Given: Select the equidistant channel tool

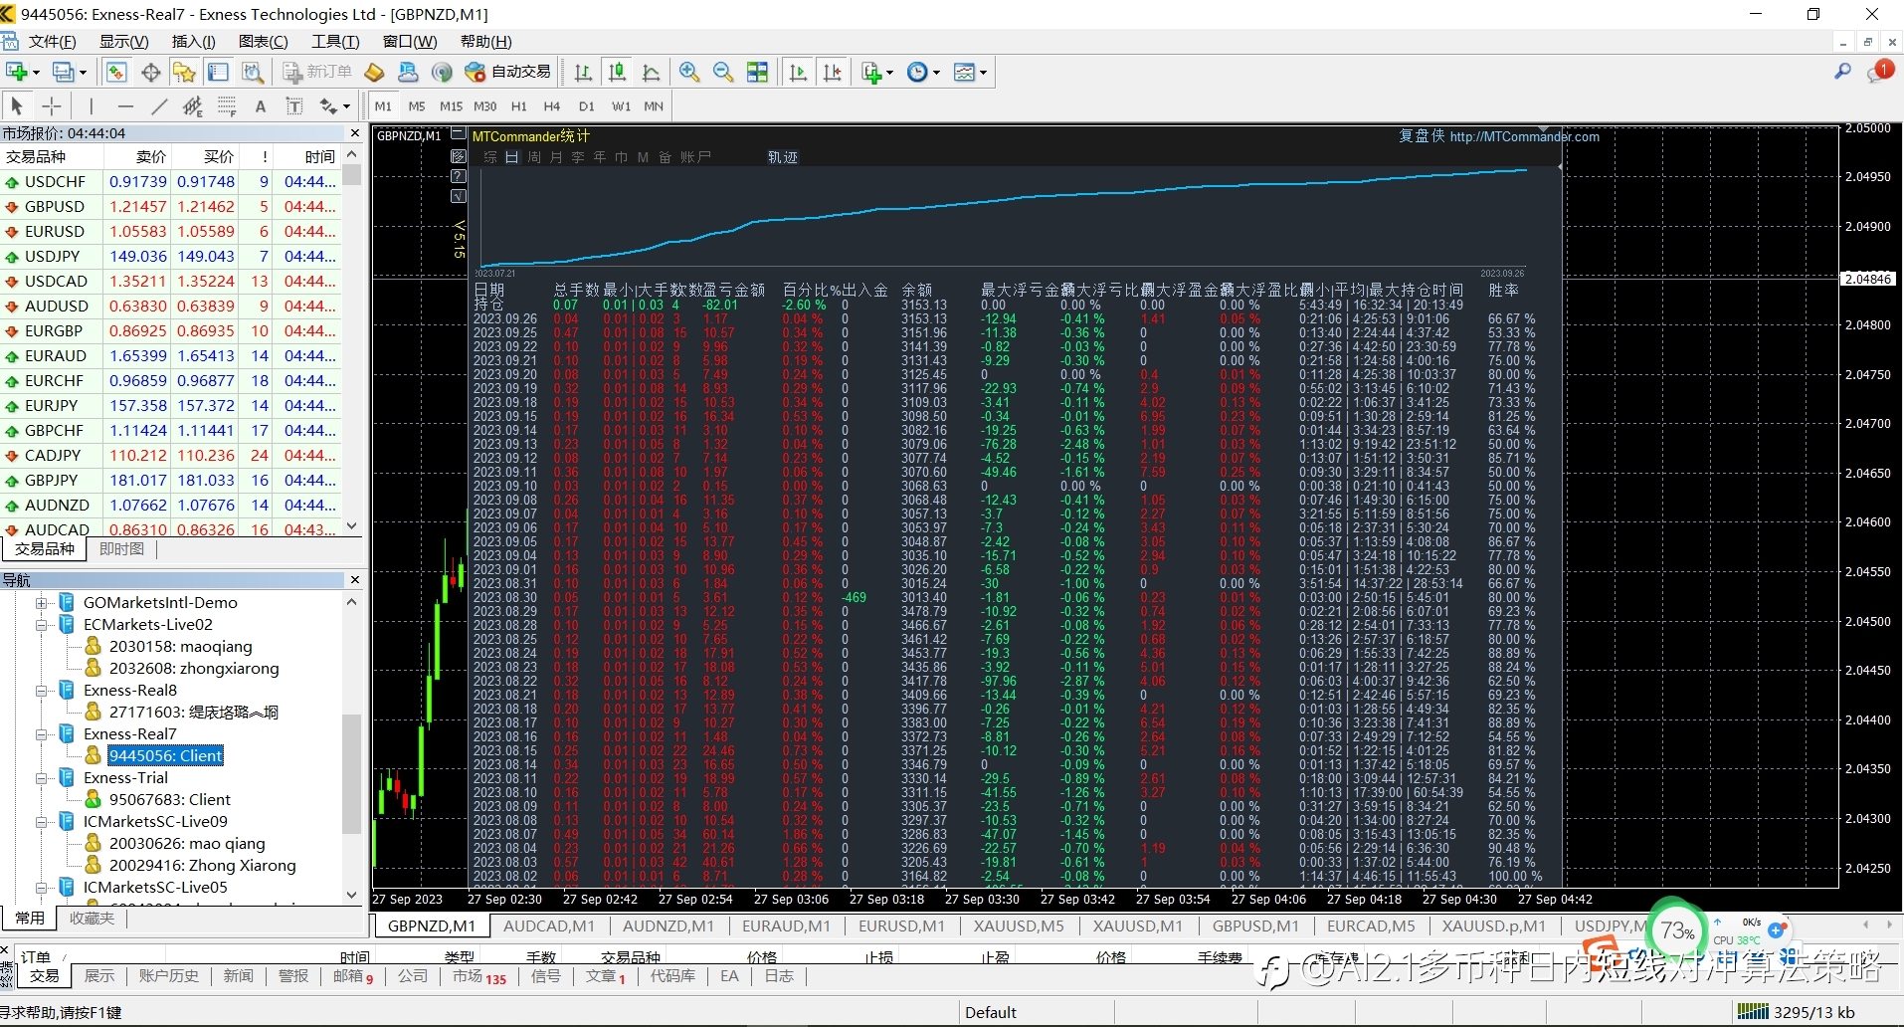Looking at the screenshot, I should [x=193, y=105].
